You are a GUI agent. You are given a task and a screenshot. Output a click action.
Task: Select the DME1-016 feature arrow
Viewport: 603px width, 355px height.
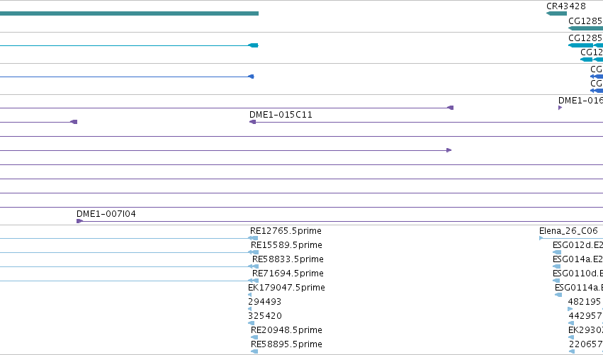click(560, 108)
